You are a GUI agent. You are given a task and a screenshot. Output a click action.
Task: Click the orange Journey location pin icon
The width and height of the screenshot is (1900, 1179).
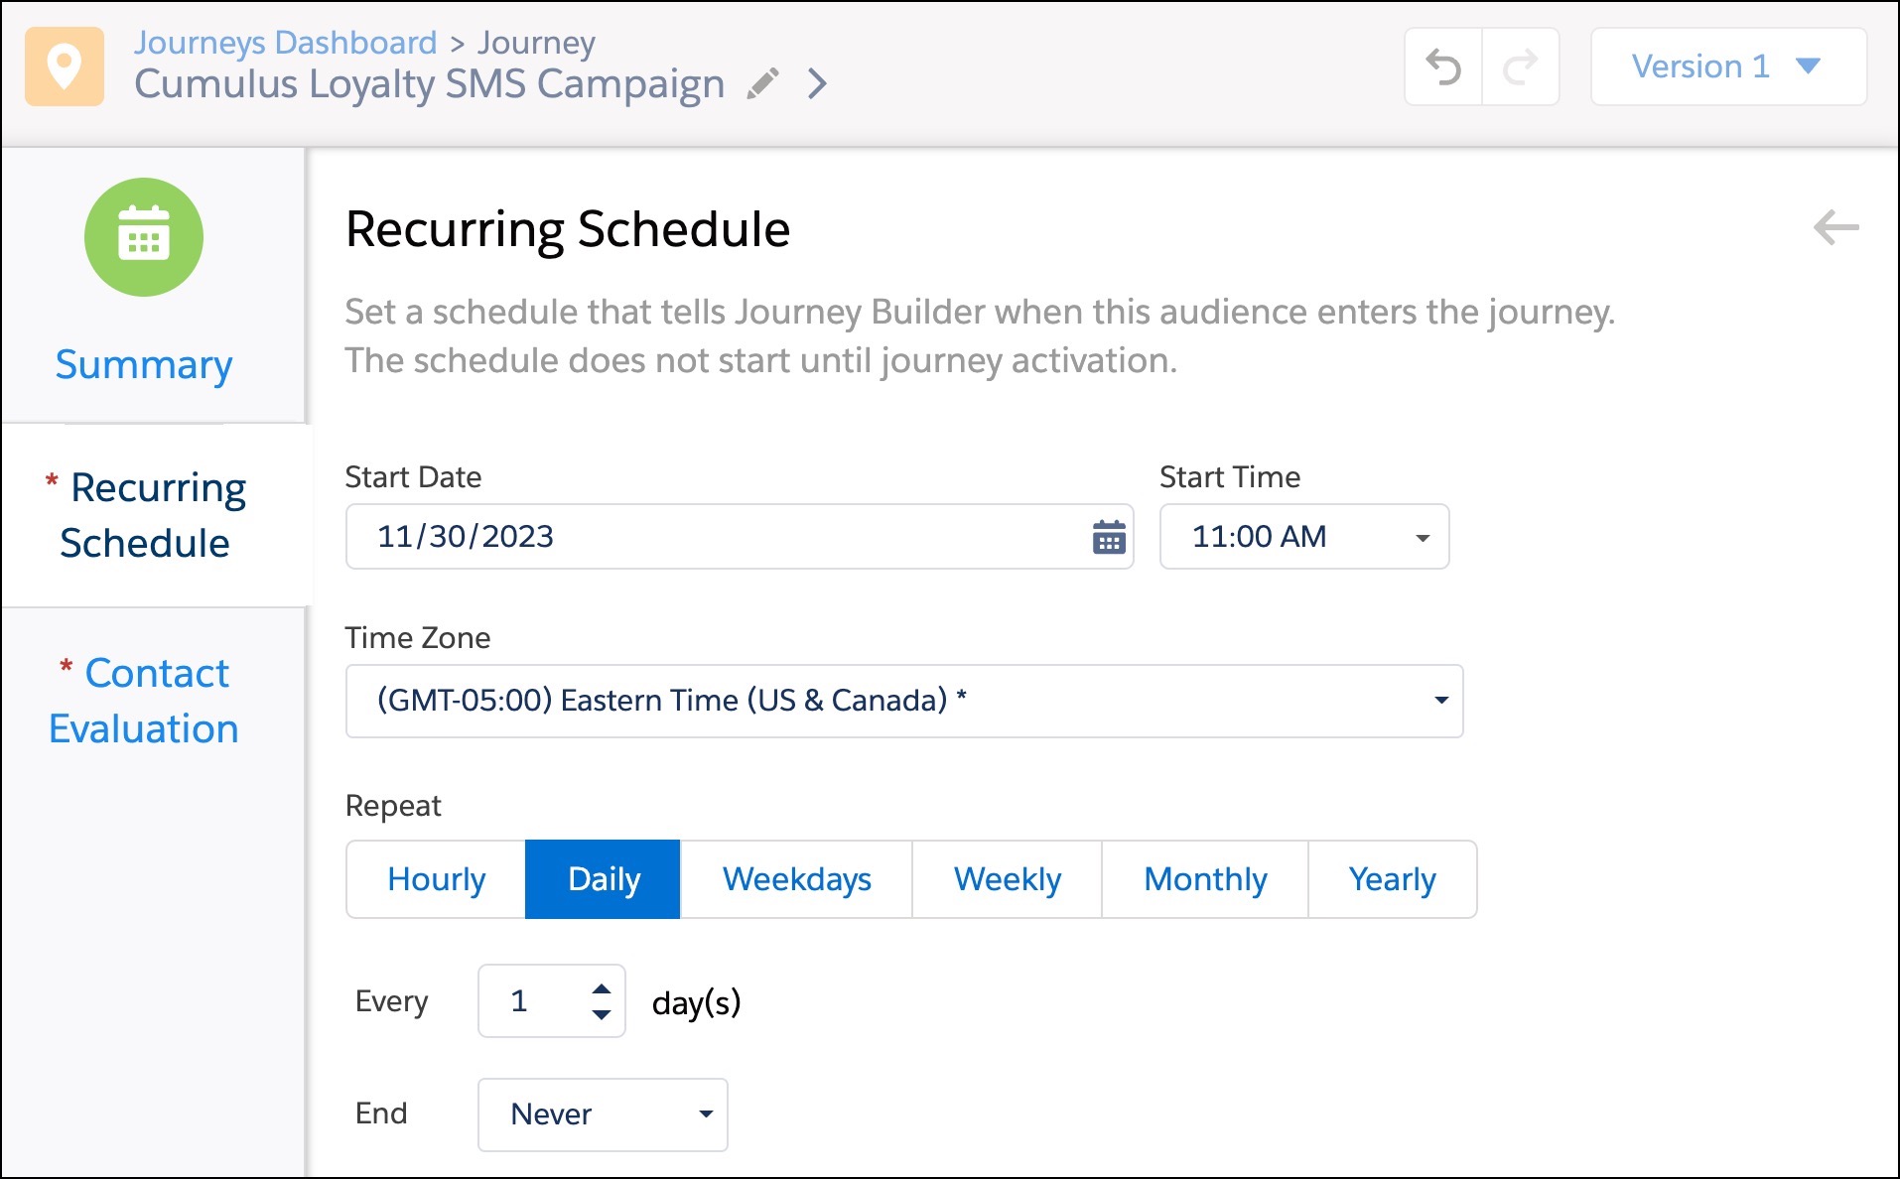(x=65, y=66)
